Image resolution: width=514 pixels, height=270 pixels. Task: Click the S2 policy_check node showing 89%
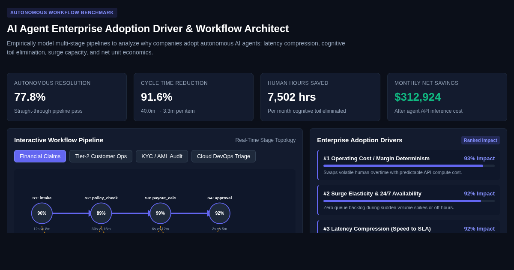(x=101, y=213)
